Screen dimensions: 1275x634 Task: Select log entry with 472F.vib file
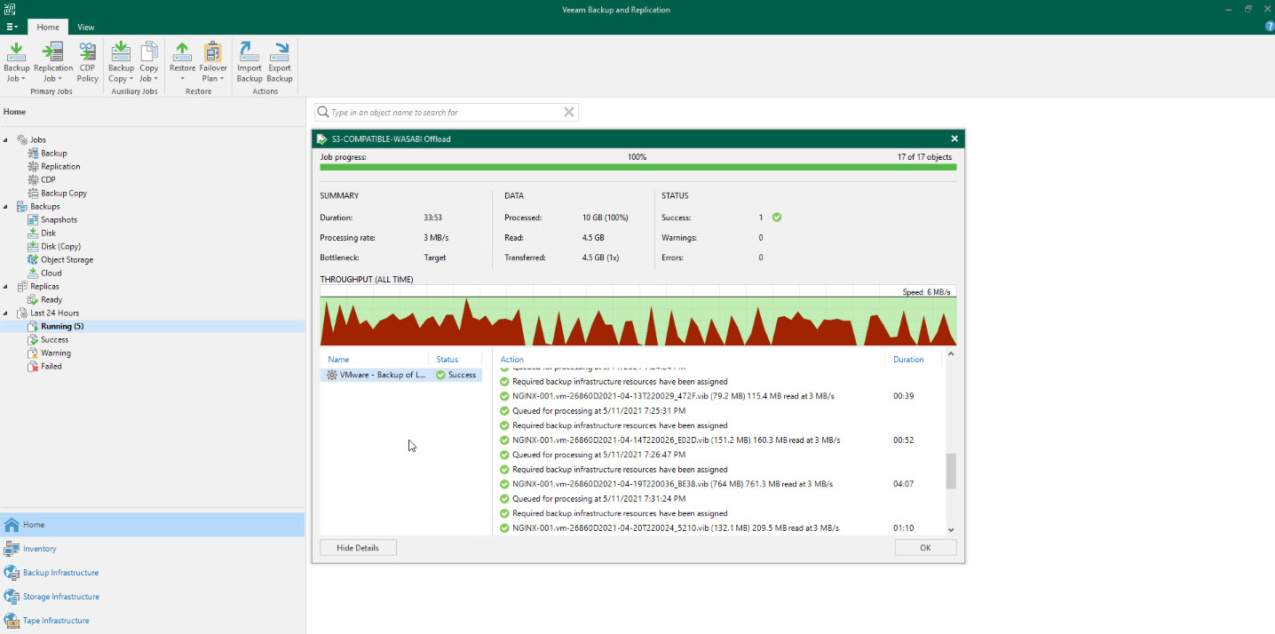click(x=718, y=396)
